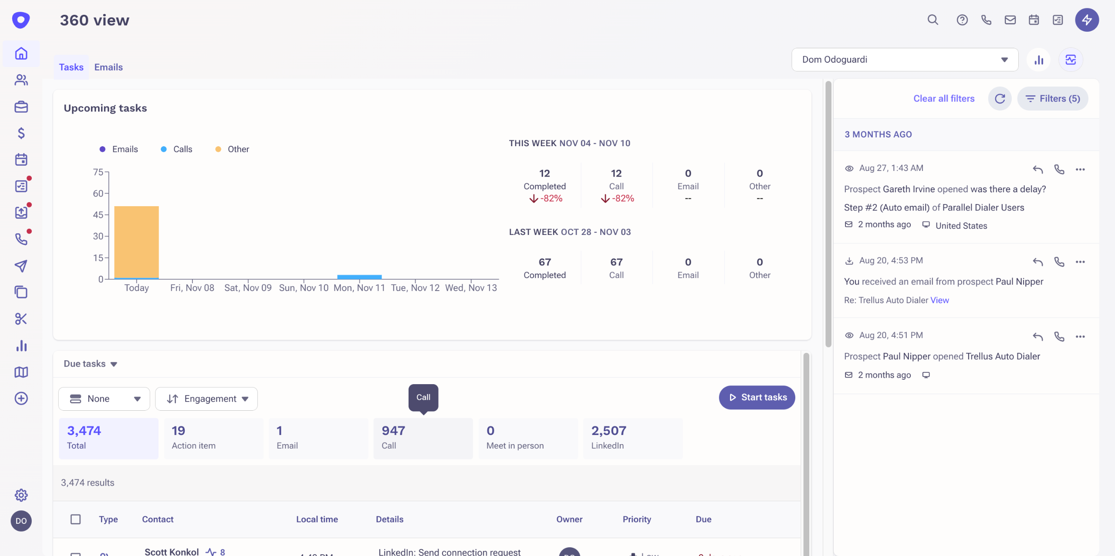Switch to the Emails tab

coord(108,67)
